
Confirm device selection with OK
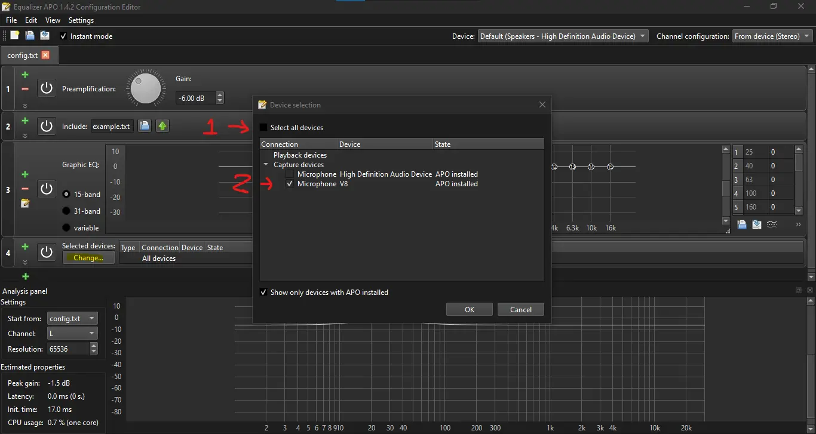(470, 309)
